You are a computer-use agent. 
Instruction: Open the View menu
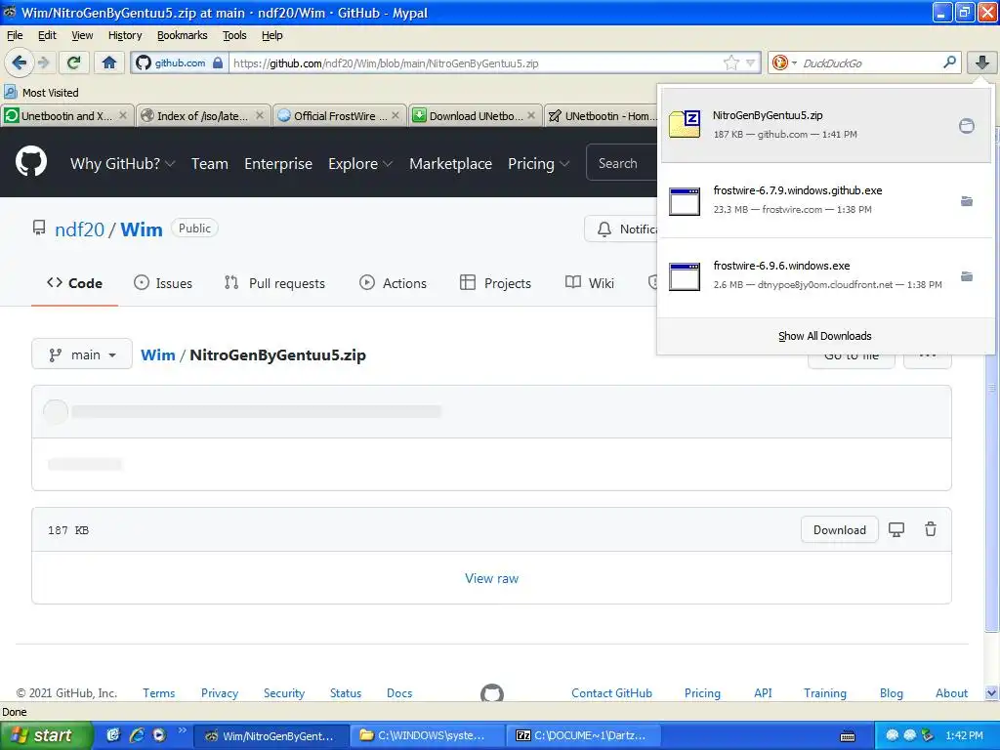coord(82,35)
